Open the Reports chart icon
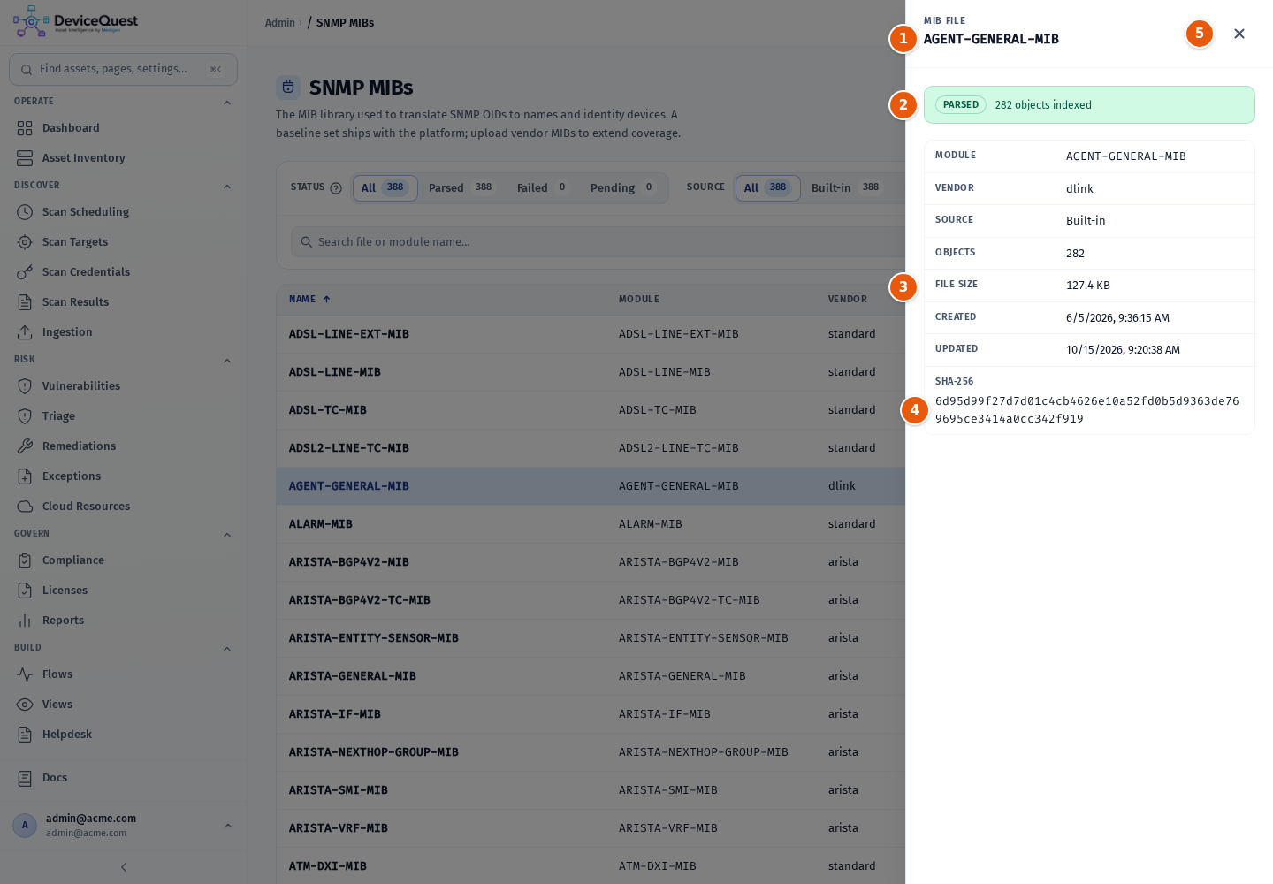 [x=25, y=621]
